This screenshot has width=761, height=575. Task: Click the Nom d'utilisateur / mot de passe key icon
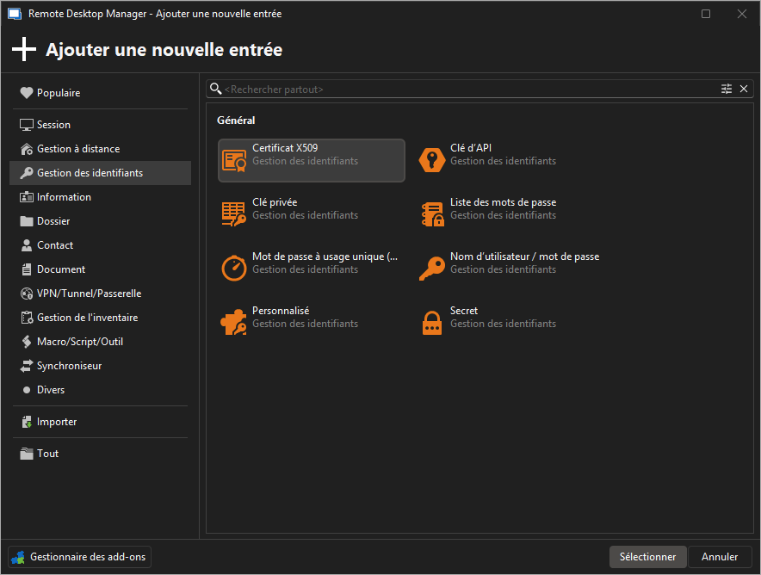(x=431, y=269)
